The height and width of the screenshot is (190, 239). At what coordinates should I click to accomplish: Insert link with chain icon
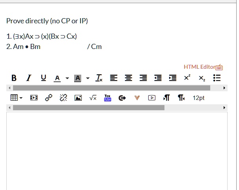tap(49, 98)
